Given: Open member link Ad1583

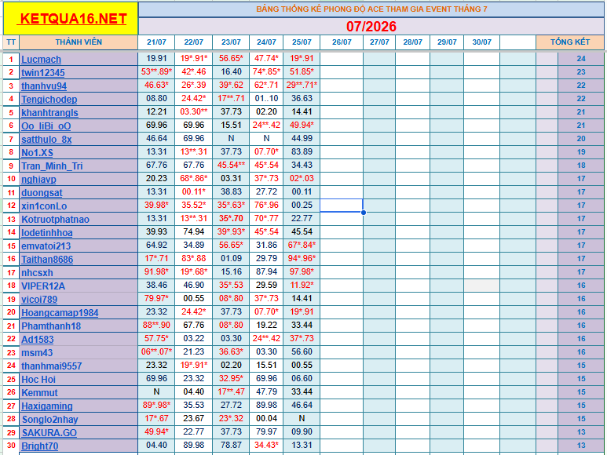Looking at the screenshot, I should [x=38, y=340].
